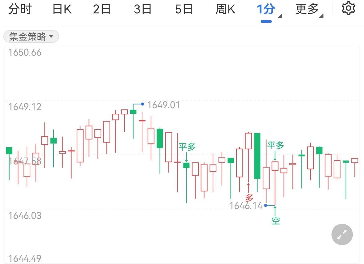Viewport: 364px width, 264px height.
Task: Click the second 平多 signal marker
Action: click(275, 145)
